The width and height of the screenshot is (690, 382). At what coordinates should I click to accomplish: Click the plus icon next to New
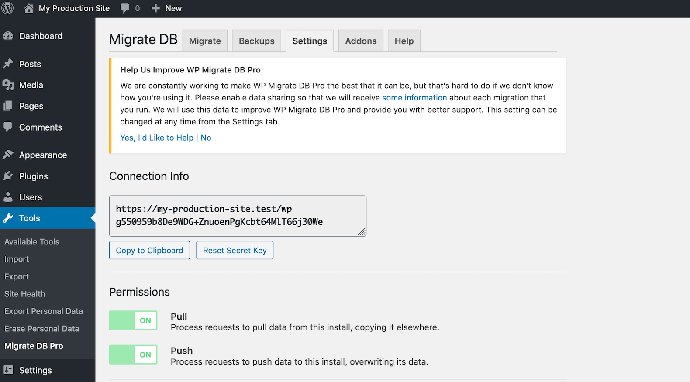pyautogui.click(x=155, y=8)
